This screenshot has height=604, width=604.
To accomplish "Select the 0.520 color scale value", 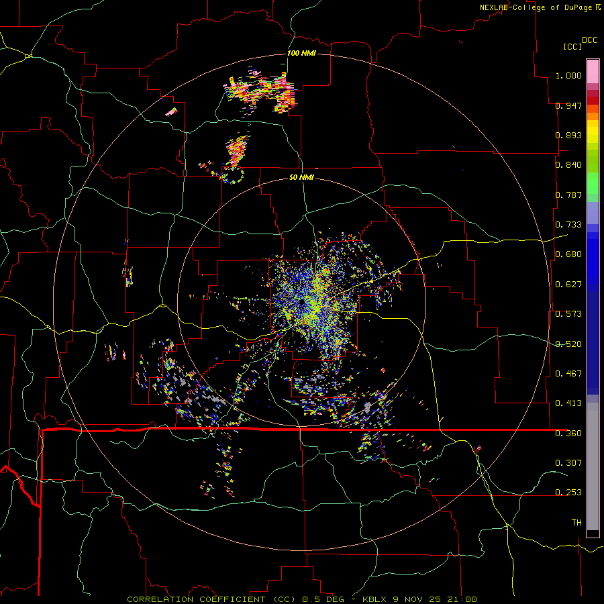I will point(568,344).
